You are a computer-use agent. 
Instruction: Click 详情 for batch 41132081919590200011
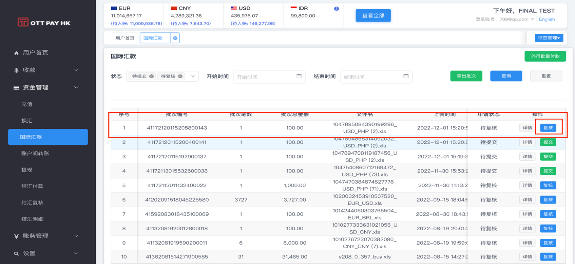tap(527, 242)
